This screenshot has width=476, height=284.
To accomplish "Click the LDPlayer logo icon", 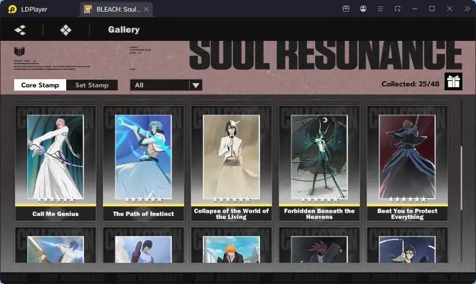I will (12, 9).
